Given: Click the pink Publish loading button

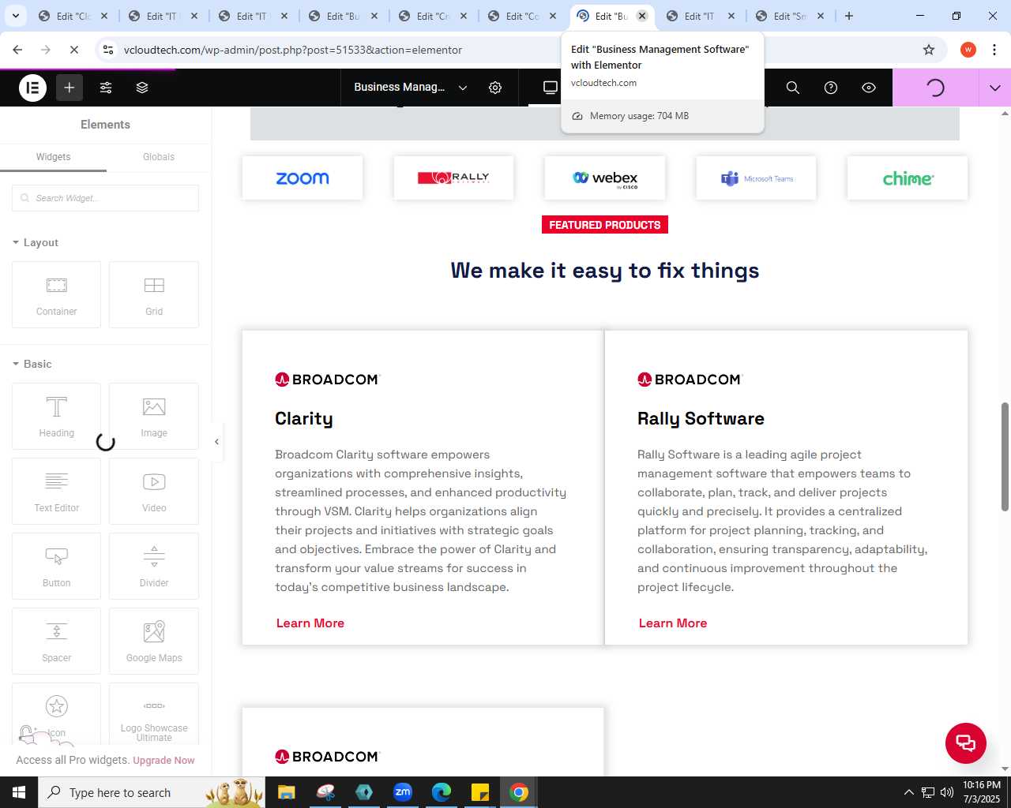Looking at the screenshot, I should click(x=935, y=88).
